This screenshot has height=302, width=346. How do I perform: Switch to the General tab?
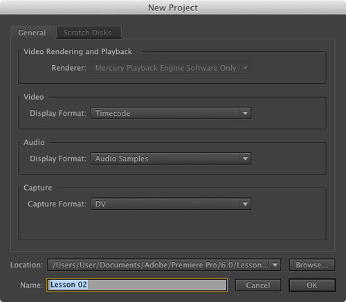[32, 33]
